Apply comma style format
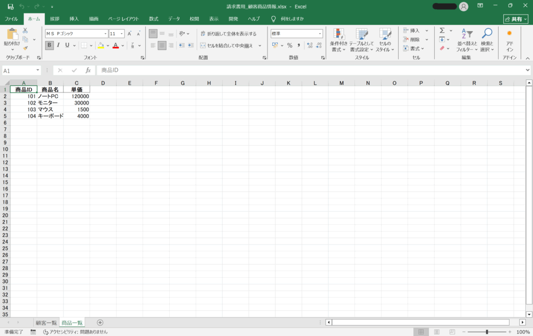The height and width of the screenshot is (336, 533). point(298,45)
